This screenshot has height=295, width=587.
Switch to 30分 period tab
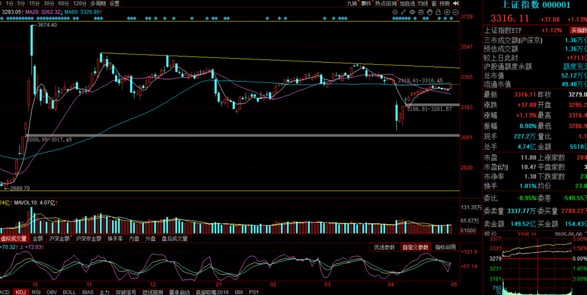click(x=49, y=3)
